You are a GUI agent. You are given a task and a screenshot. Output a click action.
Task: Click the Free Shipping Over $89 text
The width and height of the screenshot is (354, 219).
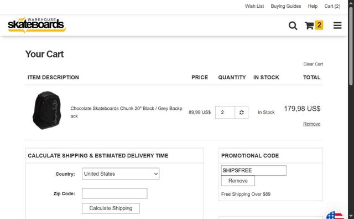246,194
